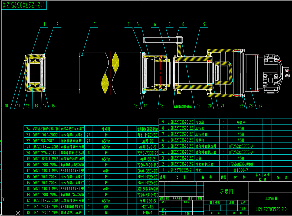The width and height of the screenshot is (292, 216).
Task: Select the WKY56-31000/HZH4-1100 cell in row 24
Action: click(x=45, y=129)
